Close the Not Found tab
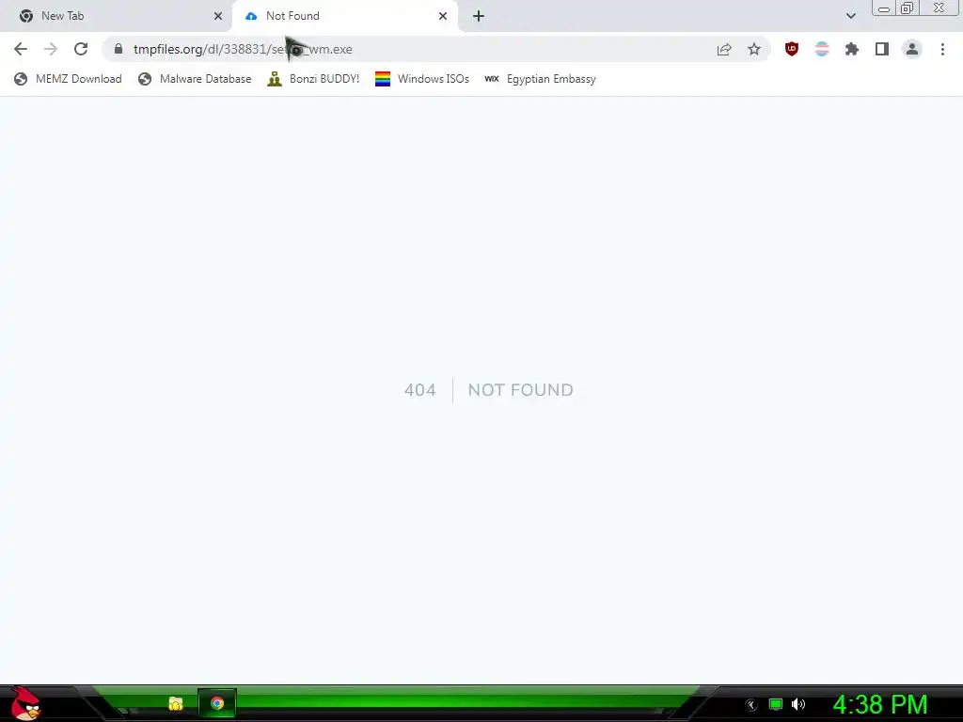 click(x=443, y=16)
